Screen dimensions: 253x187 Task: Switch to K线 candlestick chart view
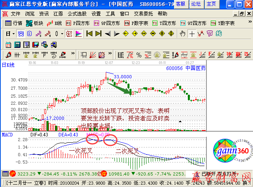pyautogui.click(x=55, y=23)
